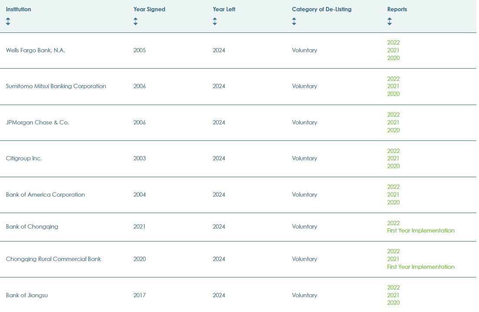Open Chongqing Rural Commercial Bank 2022 report
Screen dimensions: 479x312
393,251
